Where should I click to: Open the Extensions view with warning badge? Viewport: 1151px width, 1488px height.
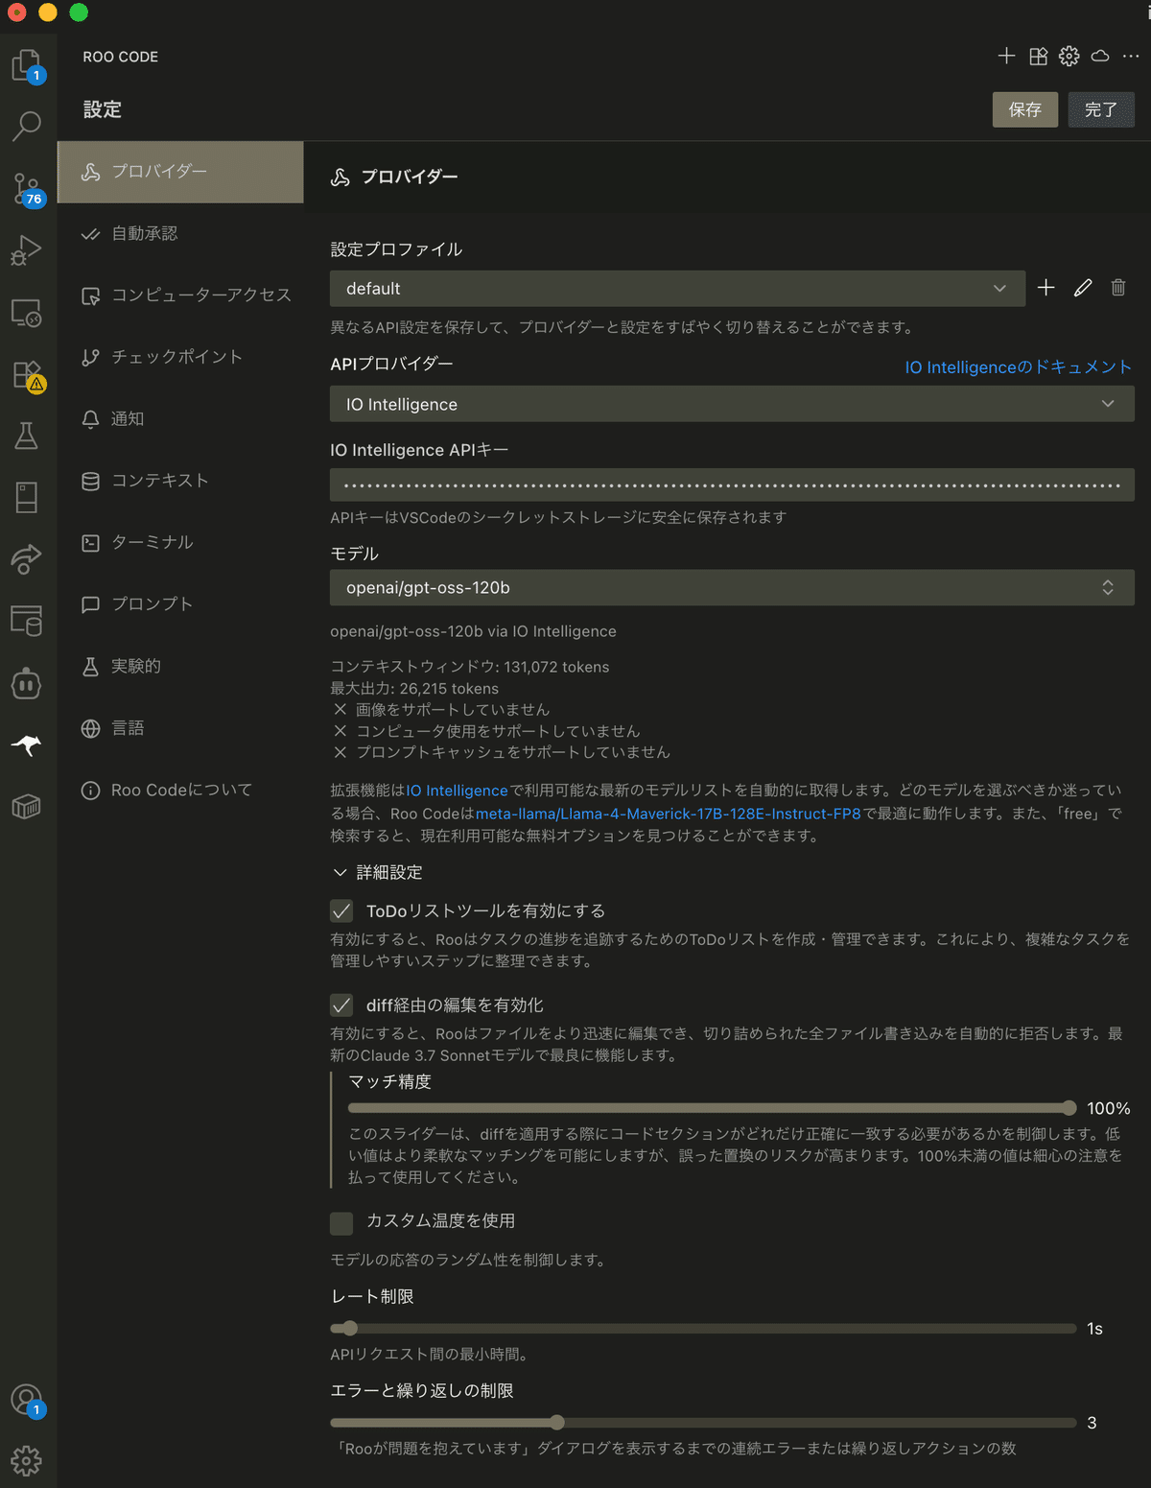click(x=28, y=374)
